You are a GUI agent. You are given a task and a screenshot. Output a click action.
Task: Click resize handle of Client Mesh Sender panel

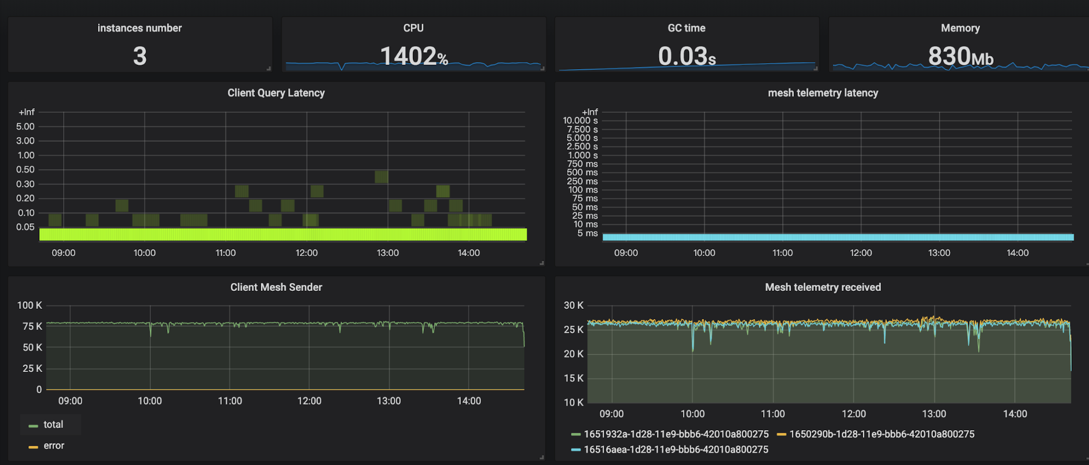(x=542, y=457)
